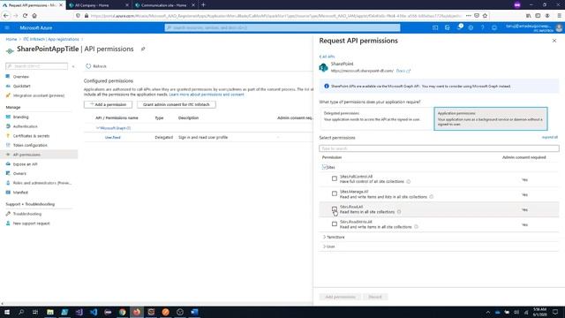
Task: Open Firefox from the taskbar
Action: pyautogui.click(x=137, y=312)
